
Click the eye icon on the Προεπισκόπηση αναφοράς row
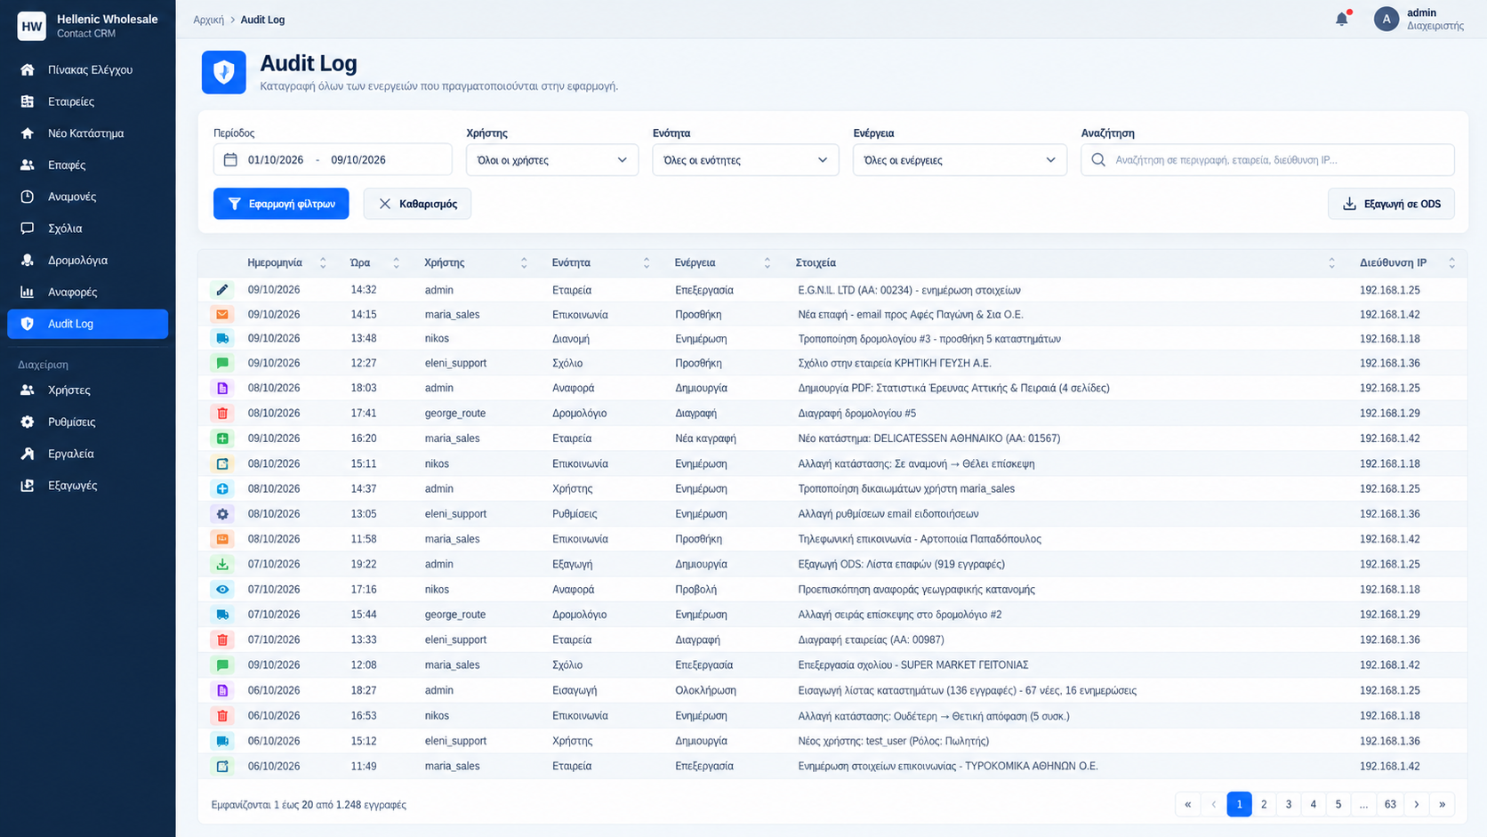pyautogui.click(x=222, y=589)
